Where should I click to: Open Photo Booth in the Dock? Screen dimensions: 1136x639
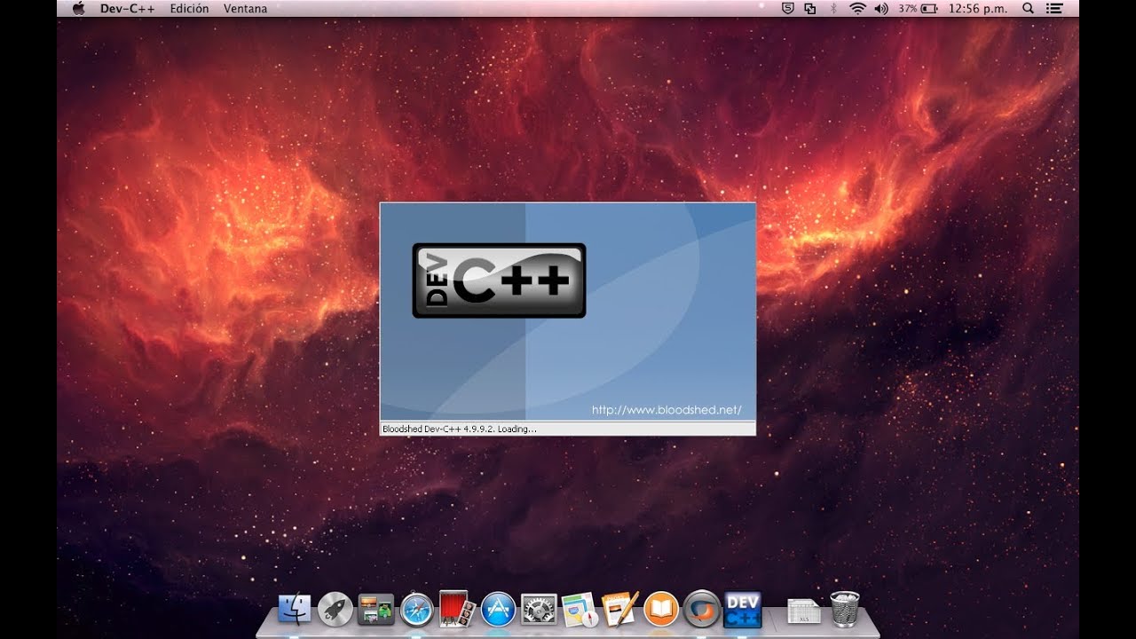pyautogui.click(x=458, y=609)
